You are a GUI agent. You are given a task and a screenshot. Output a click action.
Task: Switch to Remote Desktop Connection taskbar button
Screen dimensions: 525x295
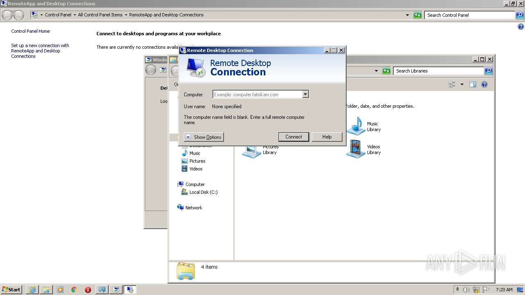130,290
